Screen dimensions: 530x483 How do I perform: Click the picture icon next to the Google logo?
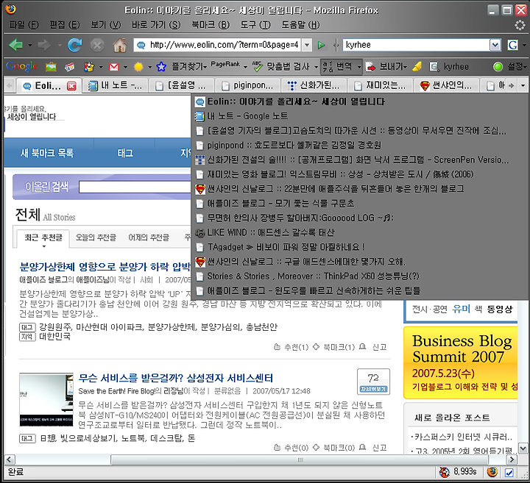51,67
